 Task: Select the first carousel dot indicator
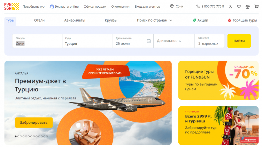[x=16, y=136]
